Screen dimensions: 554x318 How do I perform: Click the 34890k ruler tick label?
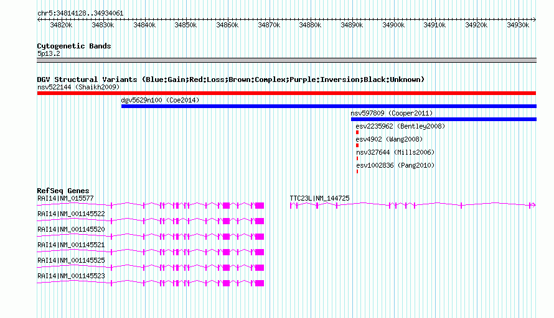352,25
